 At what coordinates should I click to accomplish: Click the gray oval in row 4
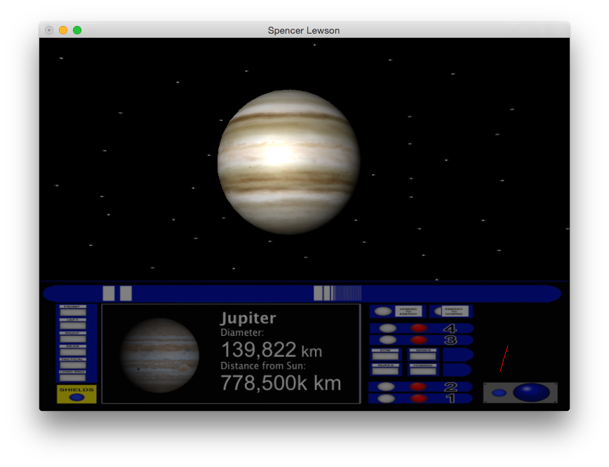point(387,328)
